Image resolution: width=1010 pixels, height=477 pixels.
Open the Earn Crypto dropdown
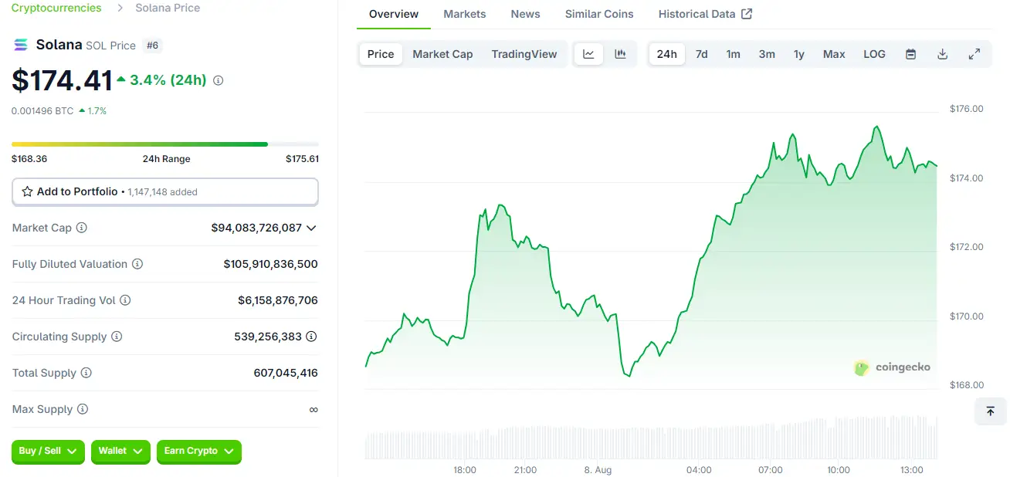click(199, 452)
